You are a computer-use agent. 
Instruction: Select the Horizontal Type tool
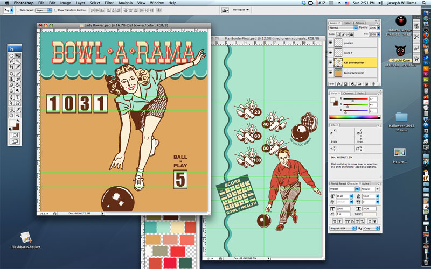coord(18,97)
